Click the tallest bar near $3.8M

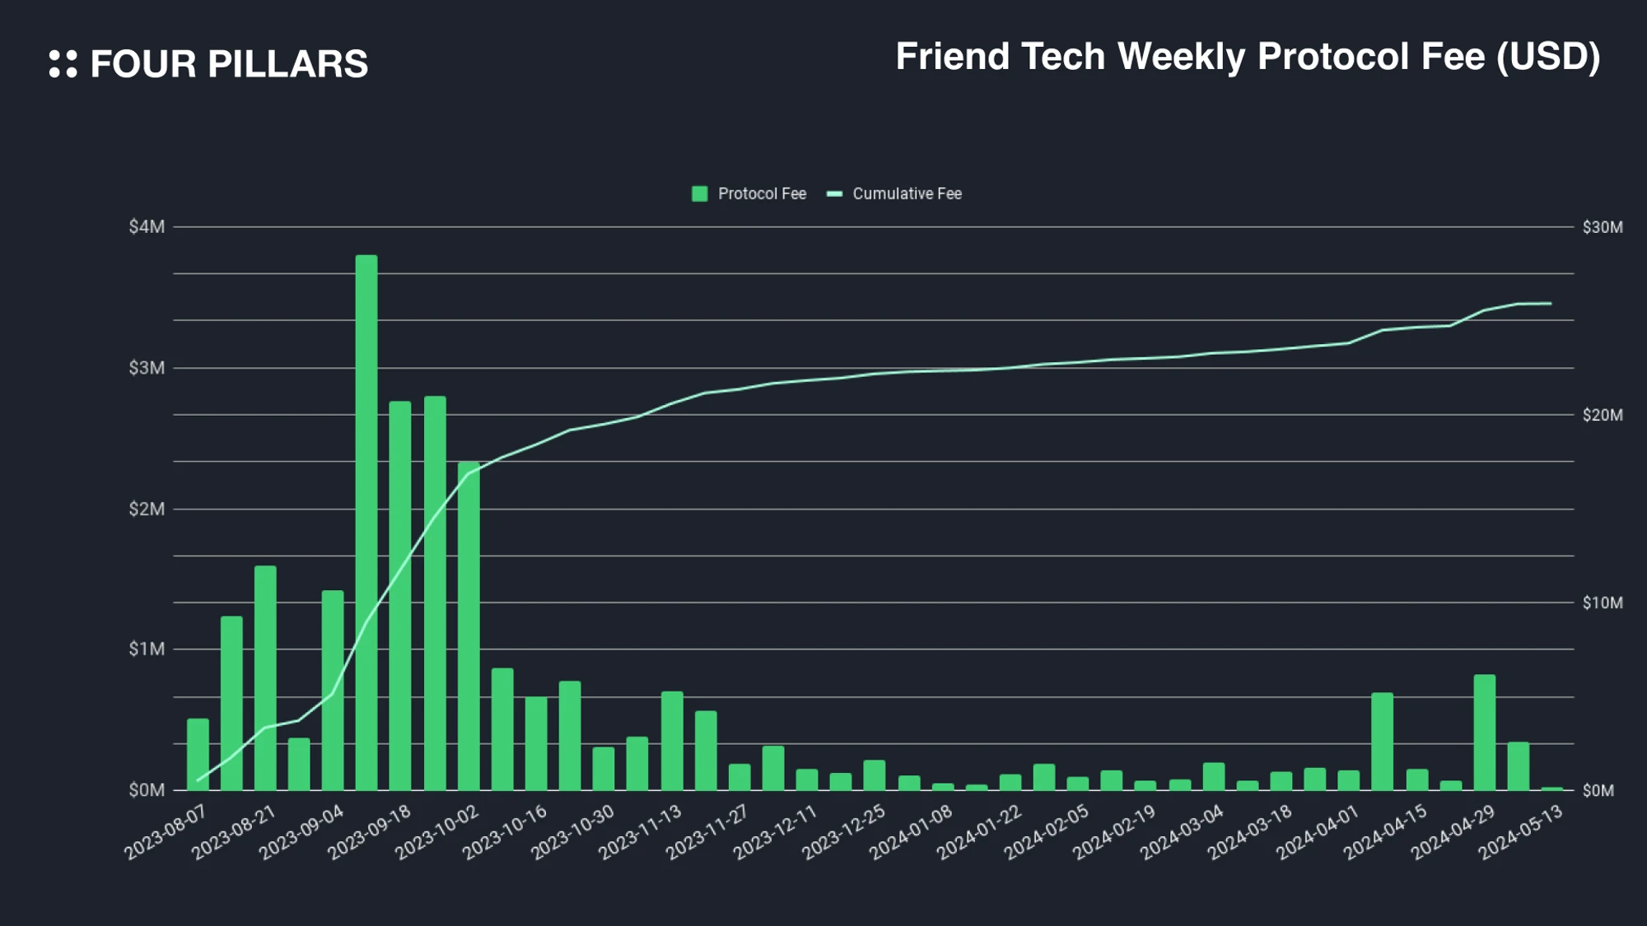click(x=366, y=523)
